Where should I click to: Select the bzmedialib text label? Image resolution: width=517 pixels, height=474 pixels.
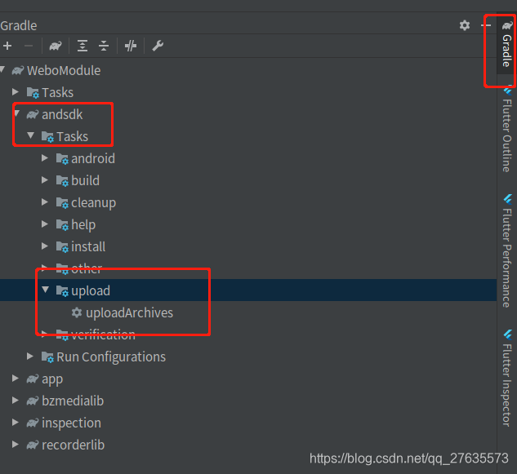(x=73, y=401)
